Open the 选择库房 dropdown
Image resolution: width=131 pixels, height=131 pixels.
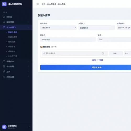point(58,28)
